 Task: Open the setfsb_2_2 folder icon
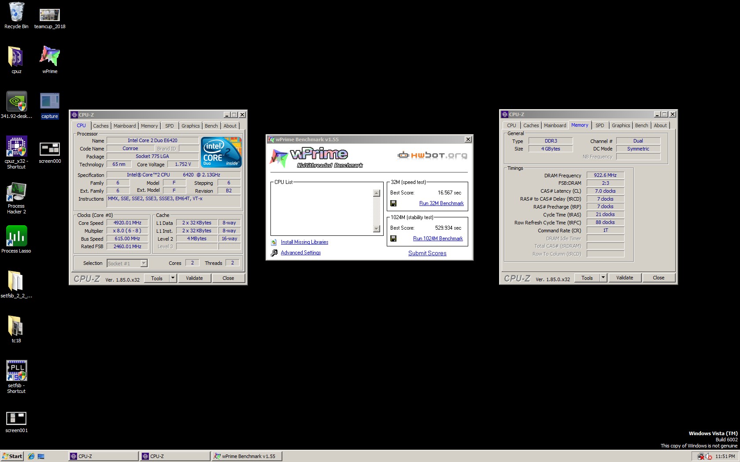(x=16, y=281)
